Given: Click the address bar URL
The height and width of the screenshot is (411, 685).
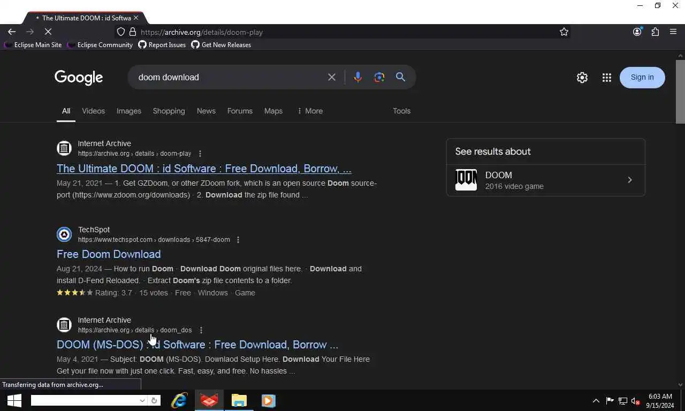Looking at the screenshot, I should [x=202, y=32].
